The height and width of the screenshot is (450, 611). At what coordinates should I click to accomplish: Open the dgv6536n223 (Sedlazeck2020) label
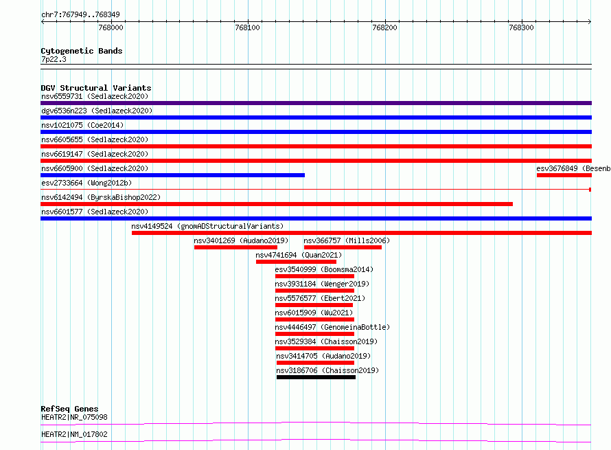[x=97, y=111]
